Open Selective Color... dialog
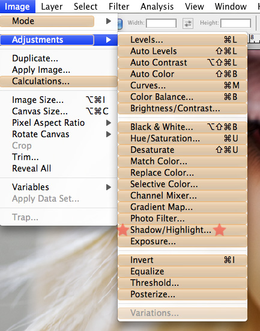The width and height of the screenshot is (260, 331). 183,184
